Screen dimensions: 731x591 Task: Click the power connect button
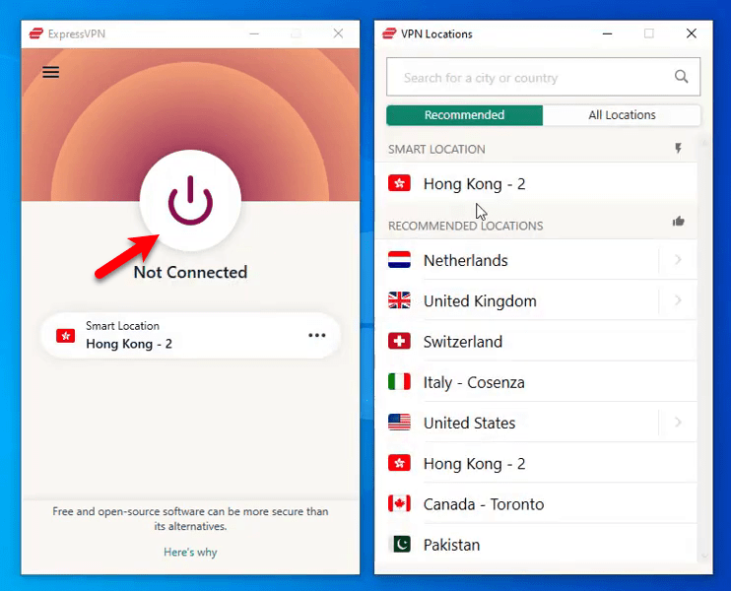190,201
